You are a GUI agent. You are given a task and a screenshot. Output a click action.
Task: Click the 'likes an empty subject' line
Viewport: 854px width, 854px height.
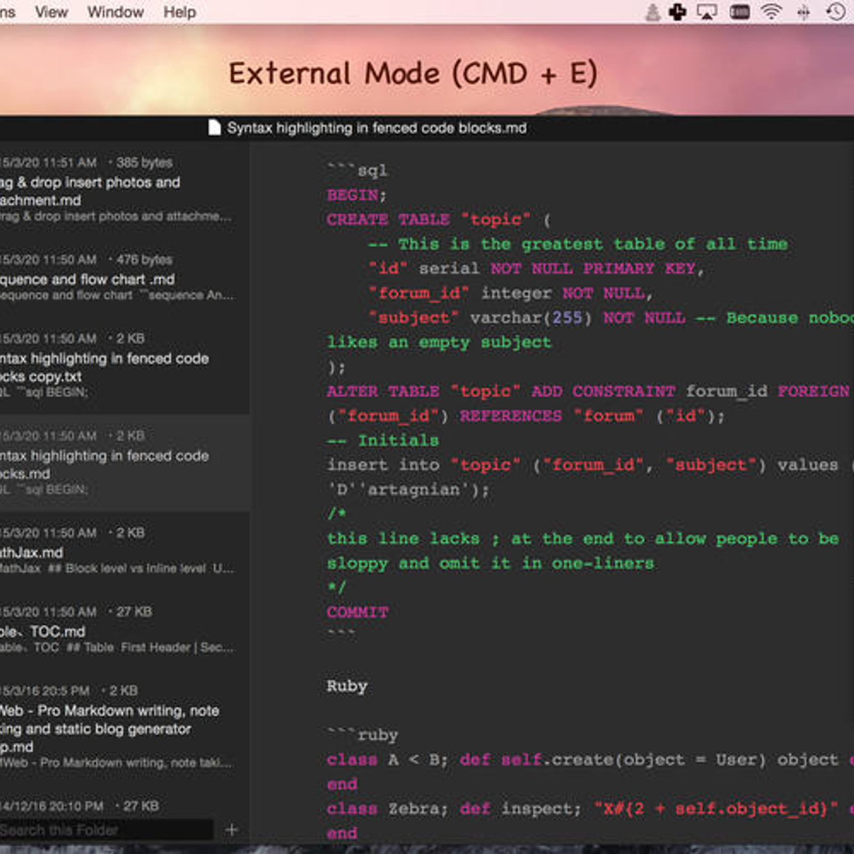tap(439, 342)
